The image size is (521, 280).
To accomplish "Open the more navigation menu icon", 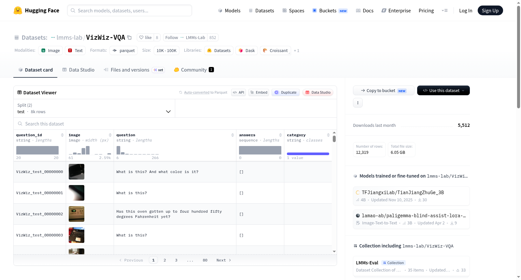I will point(444,10).
